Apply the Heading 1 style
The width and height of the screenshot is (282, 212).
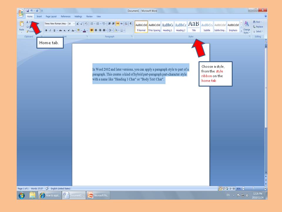pos(167,27)
